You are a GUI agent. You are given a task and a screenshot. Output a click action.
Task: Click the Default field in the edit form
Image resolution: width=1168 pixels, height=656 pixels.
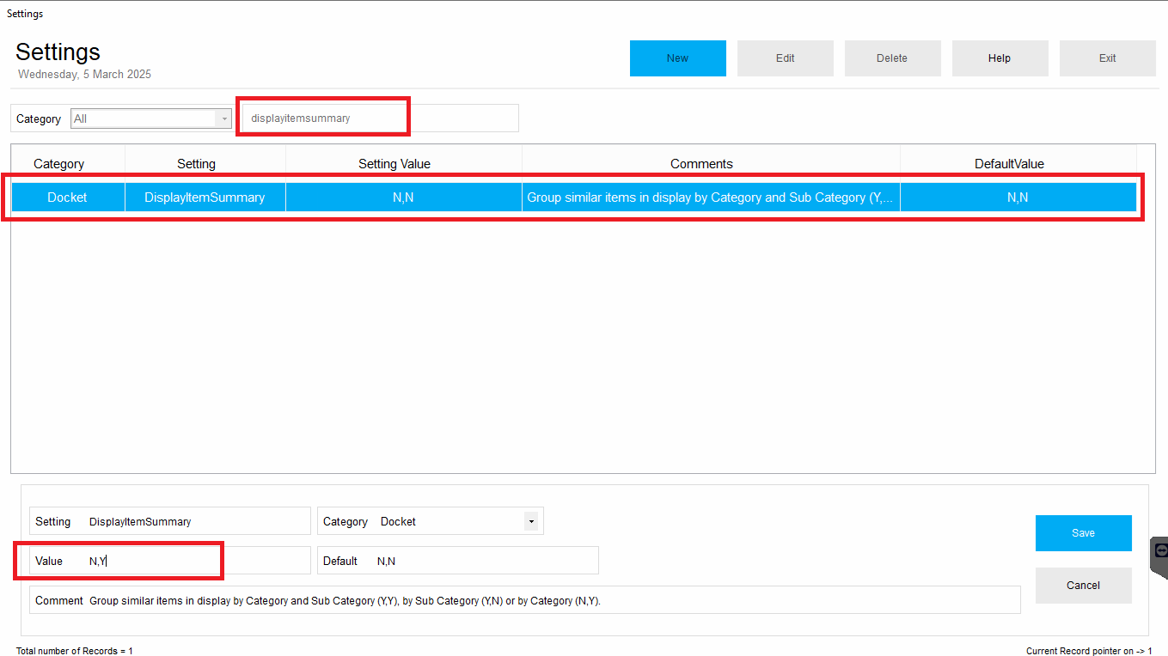[458, 561]
